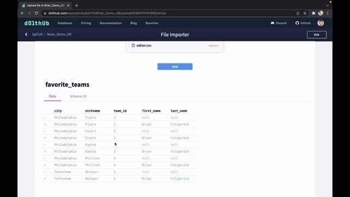Open the Chrome profile avatar
350x197 pixels.
click(321, 13)
